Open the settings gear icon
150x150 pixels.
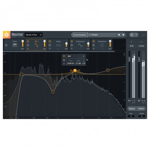pyautogui.click(x=132, y=35)
